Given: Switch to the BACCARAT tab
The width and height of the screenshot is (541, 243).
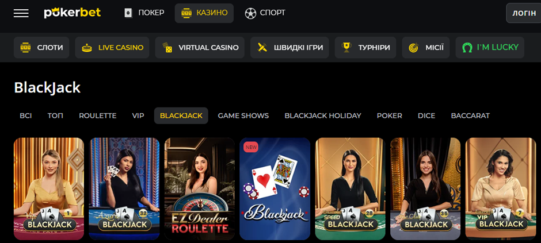Looking at the screenshot, I should (470, 115).
